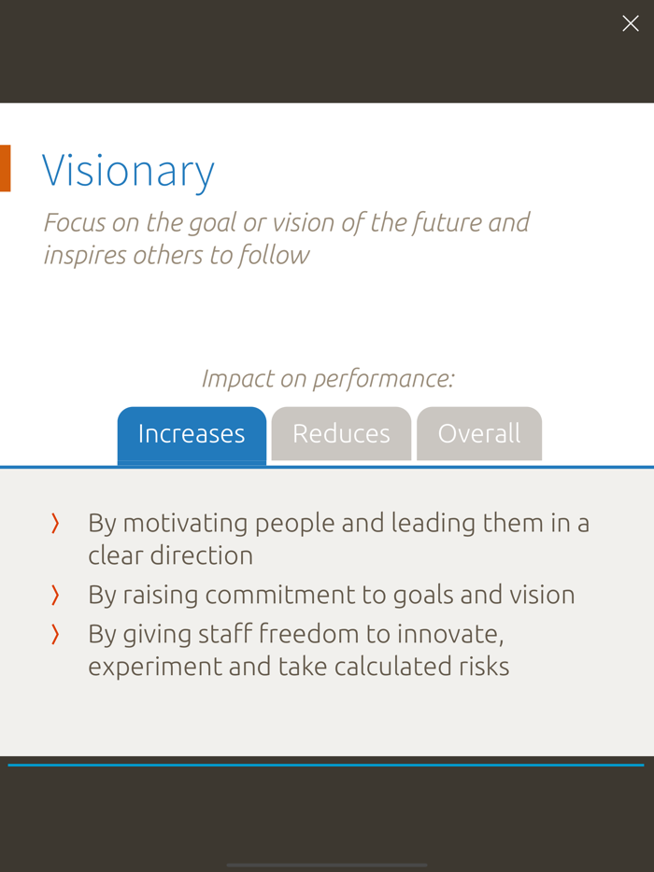The width and height of the screenshot is (654, 872).
Task: Click the orange chevron beside first bullet point
Action: coord(54,523)
